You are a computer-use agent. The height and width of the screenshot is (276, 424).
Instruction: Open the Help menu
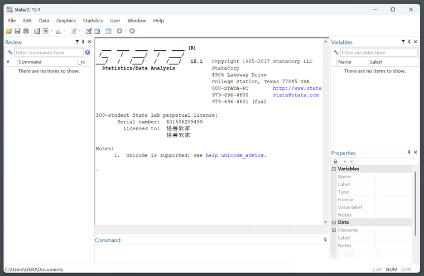pos(158,21)
